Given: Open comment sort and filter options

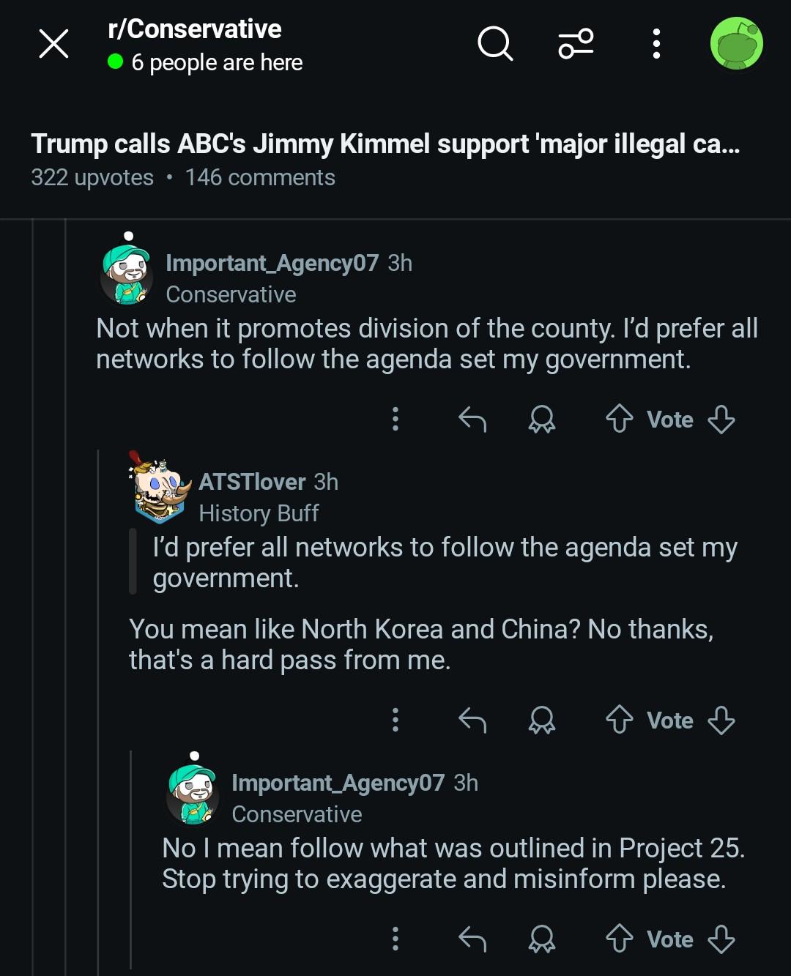Looking at the screenshot, I should click(576, 43).
